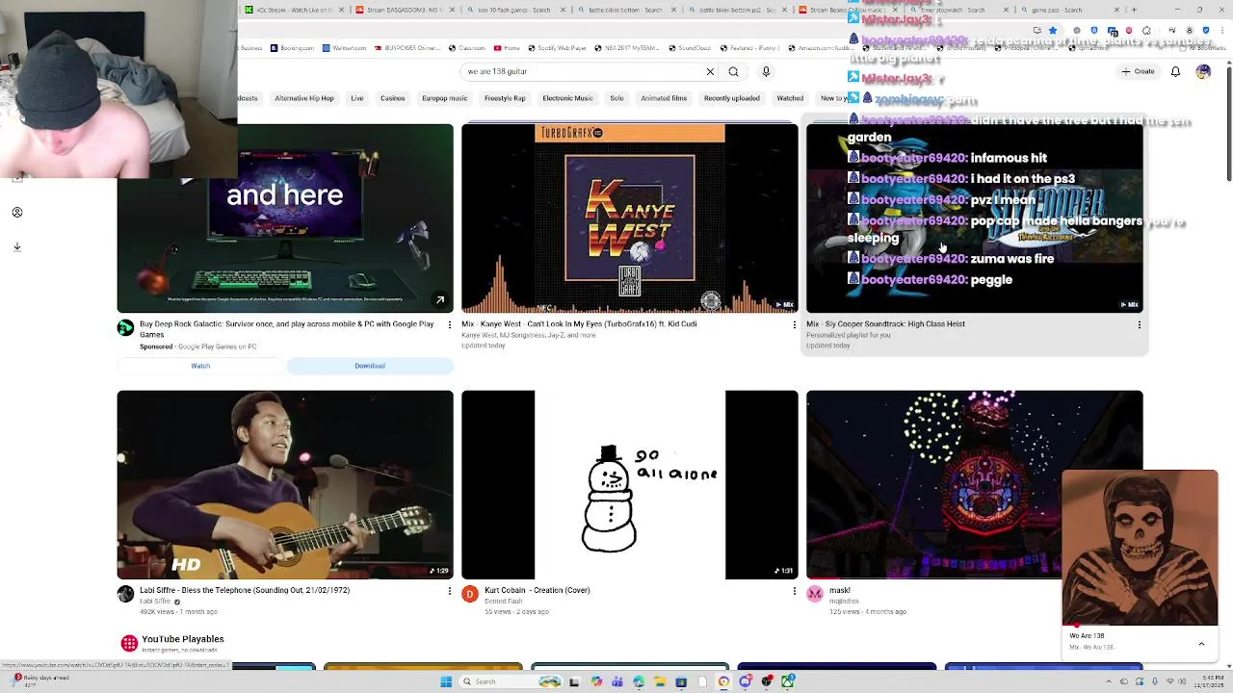Image resolution: width=1233 pixels, height=693 pixels.
Task: Select the Watched filter chip
Action: click(x=790, y=98)
